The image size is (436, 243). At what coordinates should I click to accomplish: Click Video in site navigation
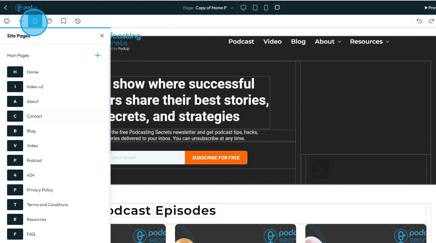272,42
